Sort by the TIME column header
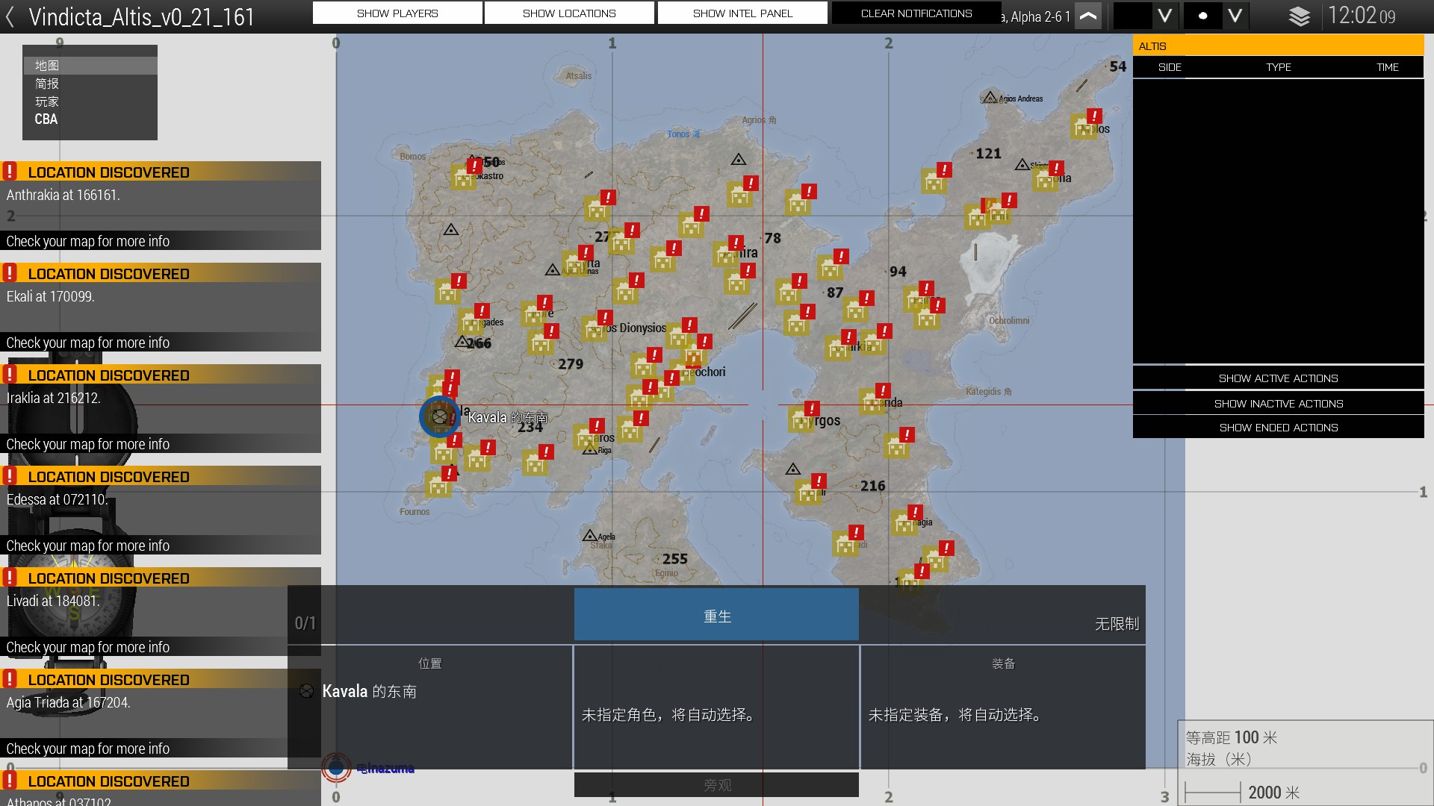Viewport: 1434px width, 806px height. click(1387, 67)
